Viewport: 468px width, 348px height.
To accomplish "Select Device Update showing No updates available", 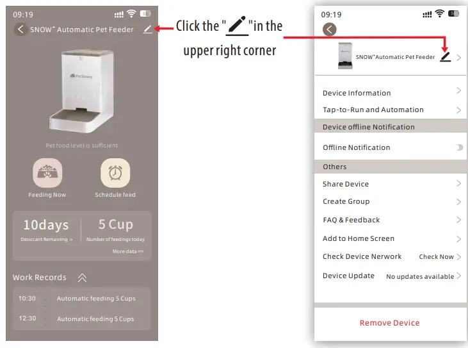I will [x=392, y=276].
